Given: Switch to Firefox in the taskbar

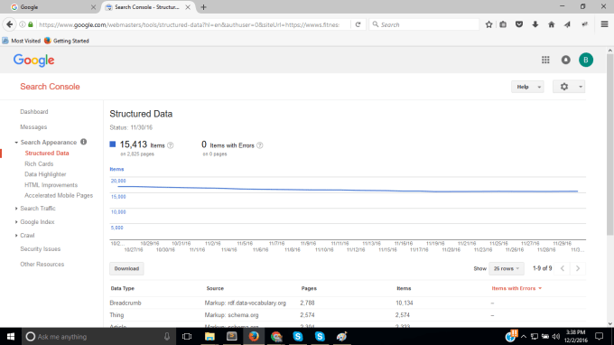Looking at the screenshot, I should click(254, 336).
